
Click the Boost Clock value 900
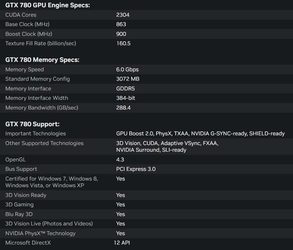[121, 34]
